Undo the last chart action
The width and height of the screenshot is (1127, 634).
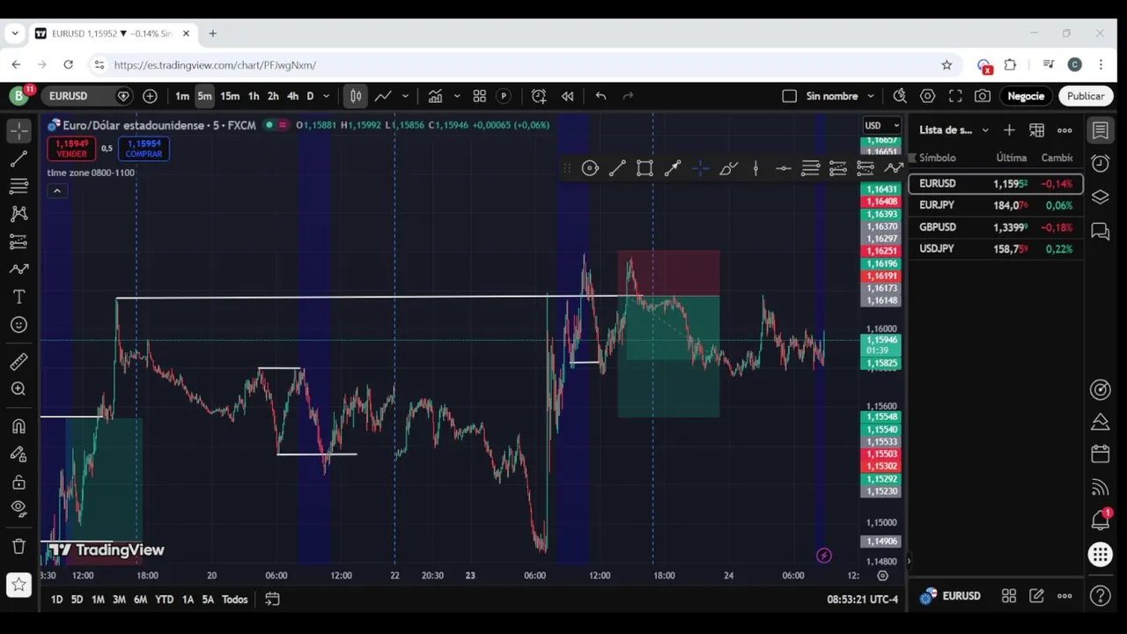click(x=600, y=96)
